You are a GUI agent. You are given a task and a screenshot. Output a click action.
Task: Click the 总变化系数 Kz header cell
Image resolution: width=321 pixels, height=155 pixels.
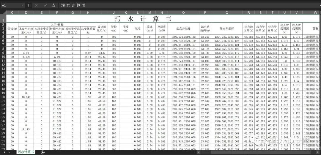click(88, 31)
